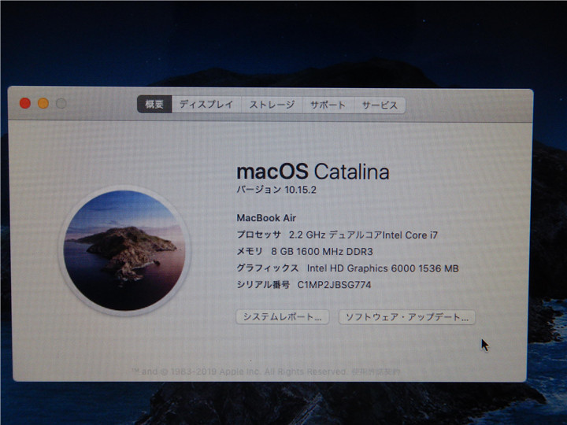Click memory value 8 GB 1600 MHz DDR3

point(322,252)
